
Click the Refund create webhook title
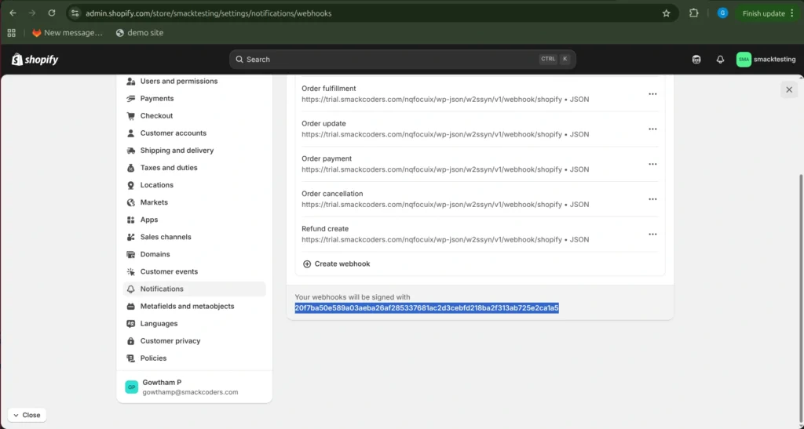click(x=325, y=229)
